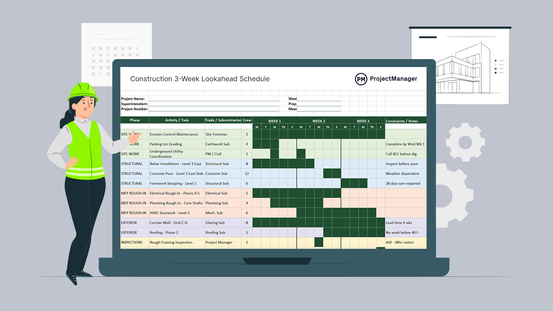Click the 'Project Manager' trade cell

coord(223,242)
